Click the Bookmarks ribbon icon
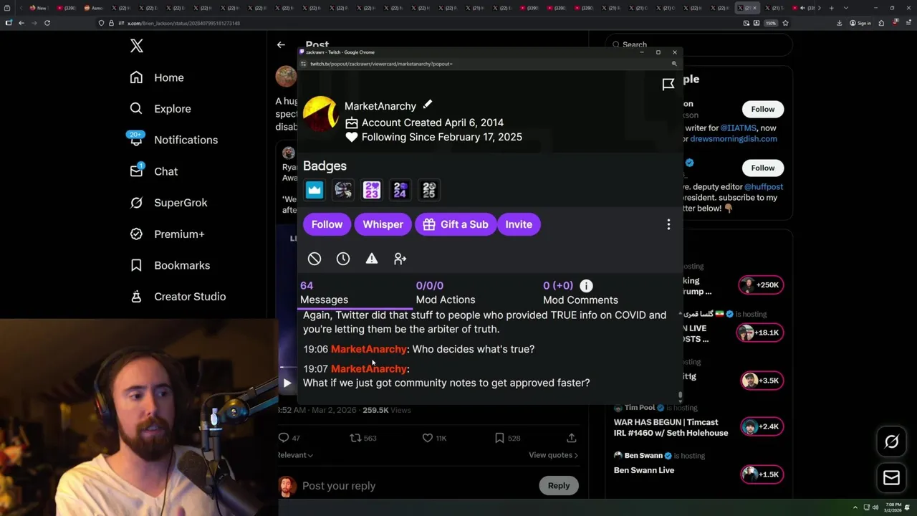Image resolution: width=917 pixels, height=516 pixels. pos(136,265)
